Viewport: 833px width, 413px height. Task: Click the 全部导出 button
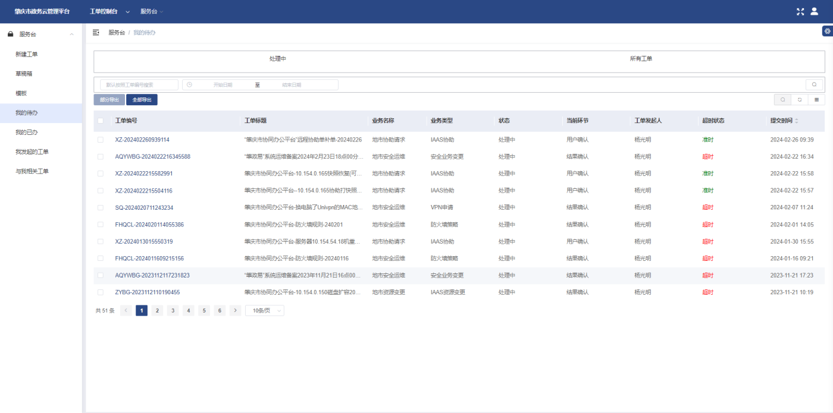tap(142, 100)
